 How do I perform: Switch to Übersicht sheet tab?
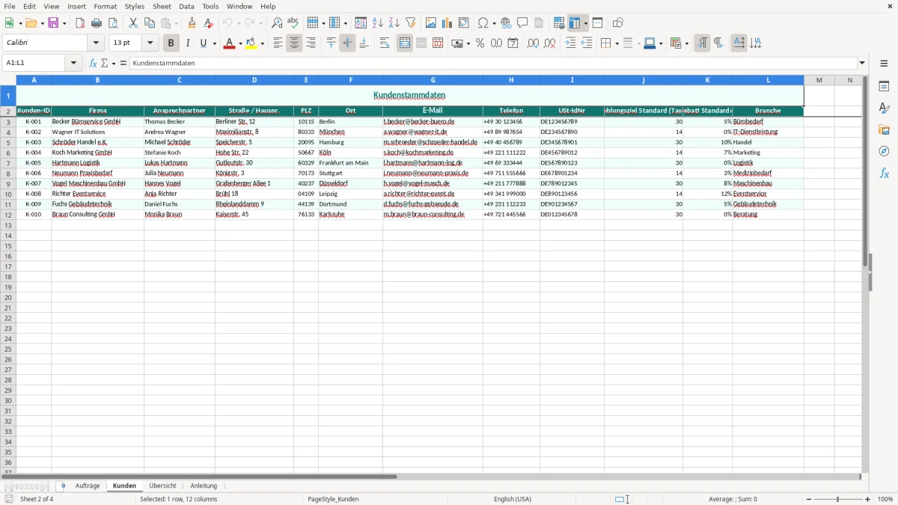[x=162, y=486]
